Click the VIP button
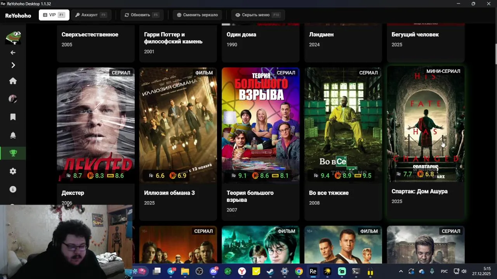The image size is (497, 279). point(54,15)
